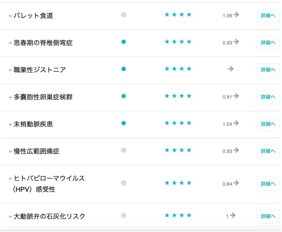This screenshot has height=232, width=282.
Task: Click the star rating for ヒトパピローマウイルス感受性
Action: point(178,183)
